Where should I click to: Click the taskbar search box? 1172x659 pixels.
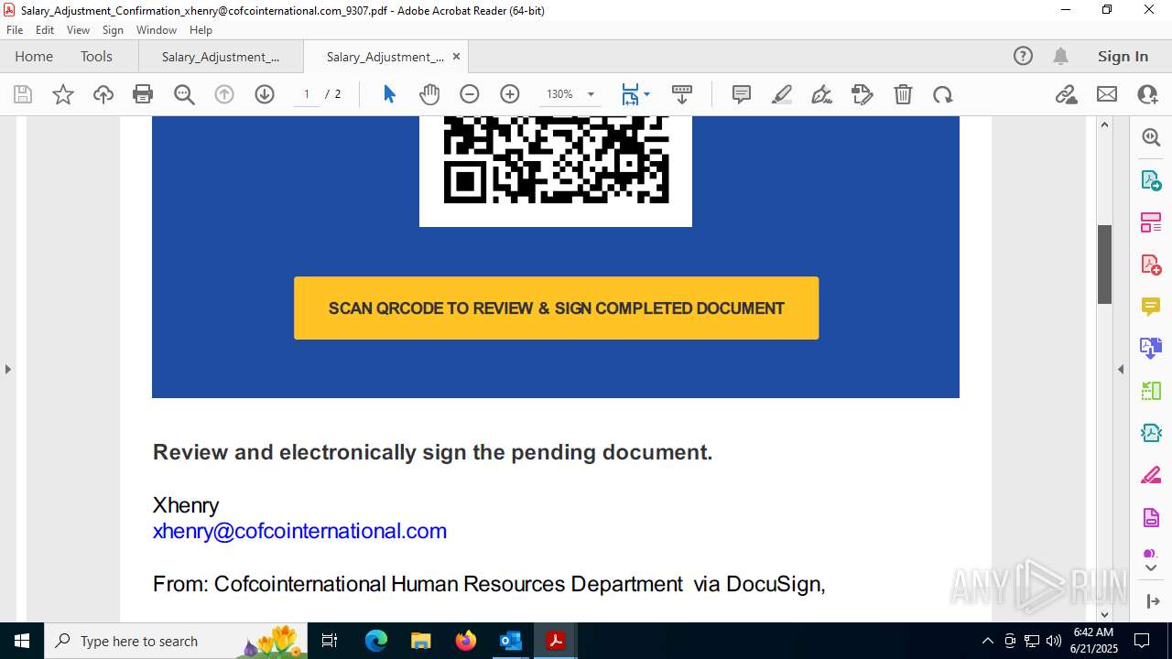point(176,641)
